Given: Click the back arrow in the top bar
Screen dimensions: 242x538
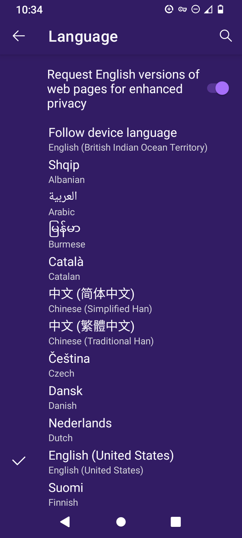Looking at the screenshot, I should [19, 36].
